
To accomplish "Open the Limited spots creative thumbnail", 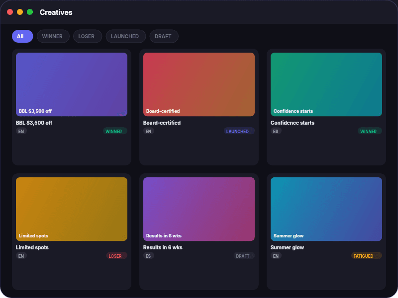I will [72, 209].
